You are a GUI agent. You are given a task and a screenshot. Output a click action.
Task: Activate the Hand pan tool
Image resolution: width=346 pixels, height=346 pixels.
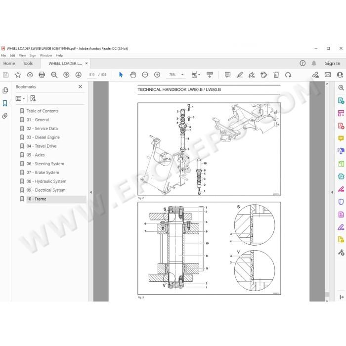coord(133,75)
